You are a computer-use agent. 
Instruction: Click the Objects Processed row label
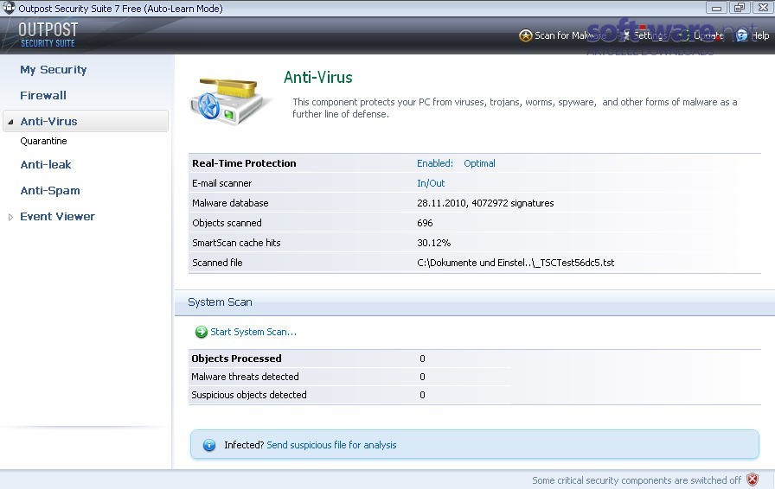[236, 359]
